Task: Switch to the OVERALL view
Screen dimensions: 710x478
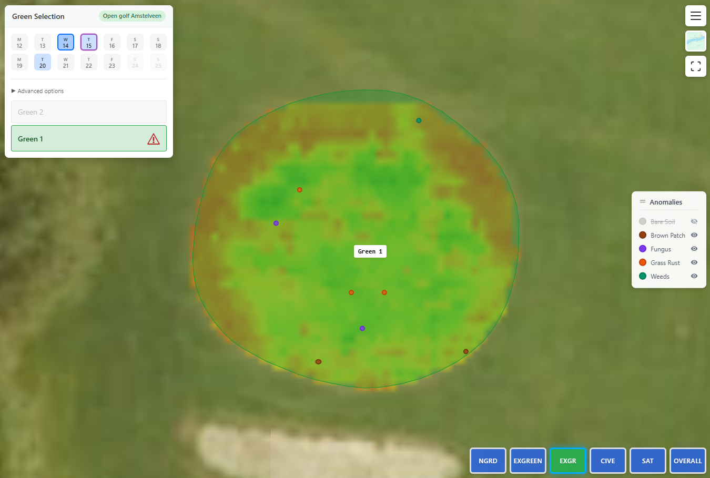Action: (687, 461)
